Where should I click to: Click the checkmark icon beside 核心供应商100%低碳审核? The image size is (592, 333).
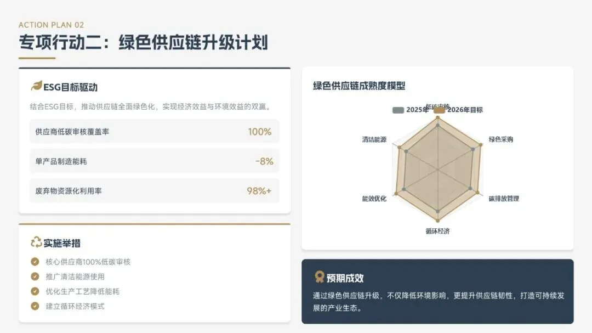tap(35, 262)
